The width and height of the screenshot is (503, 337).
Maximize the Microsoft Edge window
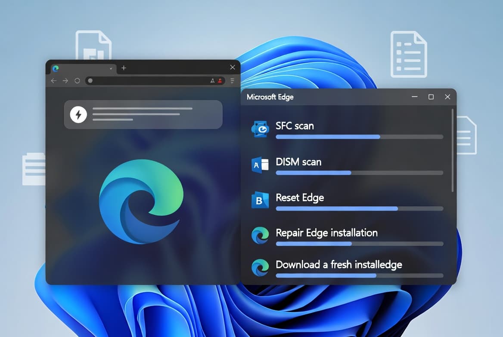[x=431, y=97]
